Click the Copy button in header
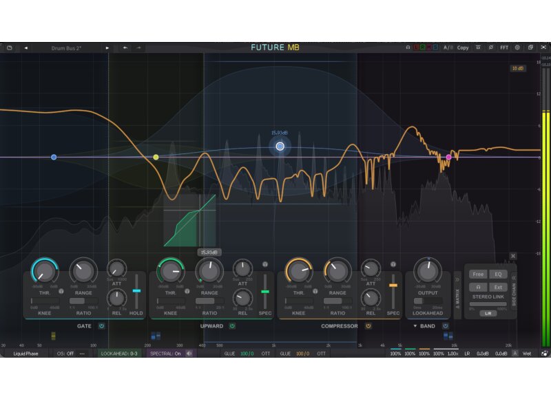551x399 pixels. tap(463, 47)
